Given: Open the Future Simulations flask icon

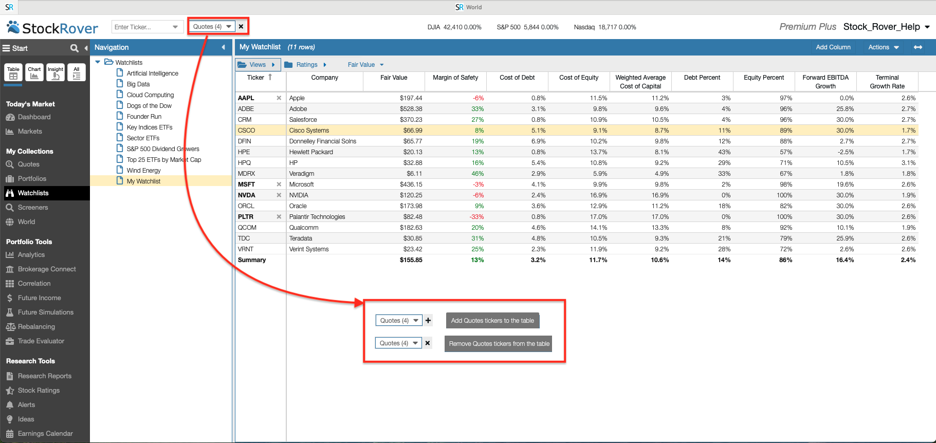Looking at the screenshot, I should (10, 312).
